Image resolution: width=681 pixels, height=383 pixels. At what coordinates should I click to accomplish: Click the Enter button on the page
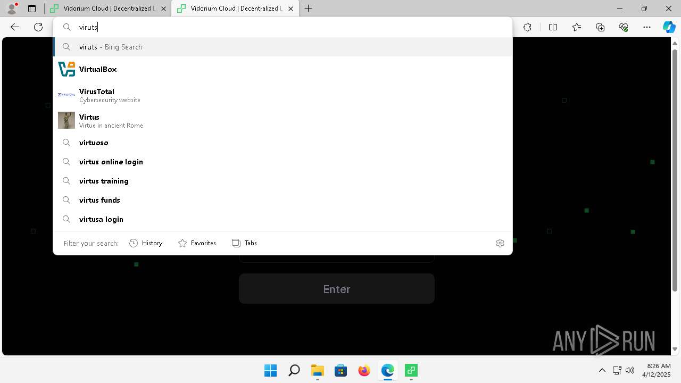pos(337,289)
